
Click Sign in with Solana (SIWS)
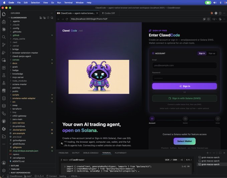[x=184, y=98]
